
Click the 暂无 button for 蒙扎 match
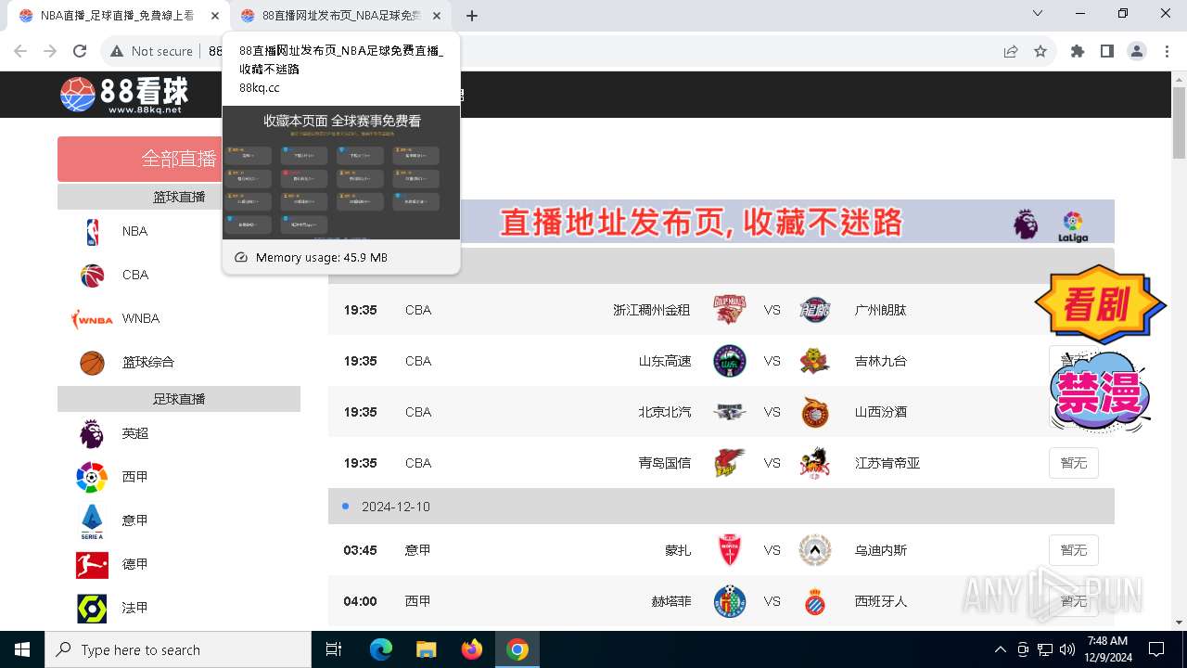(x=1074, y=550)
